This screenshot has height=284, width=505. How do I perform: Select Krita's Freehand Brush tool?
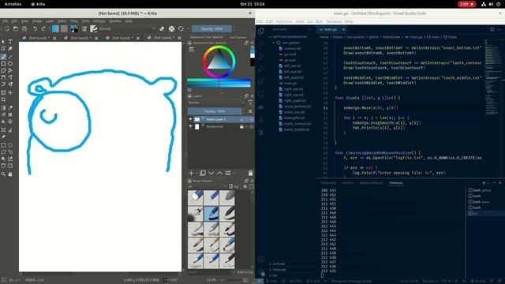3,57
